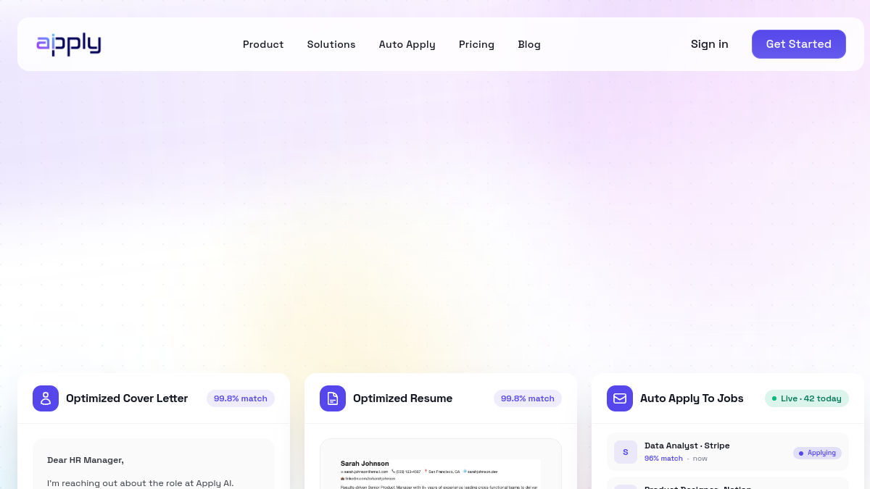Click the 99.8% match badge on Resume
Screen dimensions: 870x489
tap(528, 398)
